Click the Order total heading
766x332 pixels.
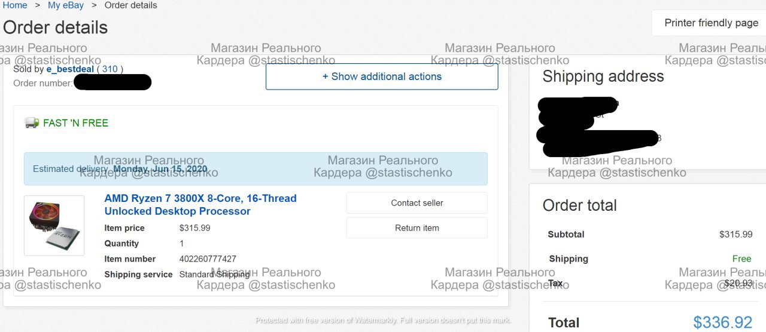(x=580, y=205)
